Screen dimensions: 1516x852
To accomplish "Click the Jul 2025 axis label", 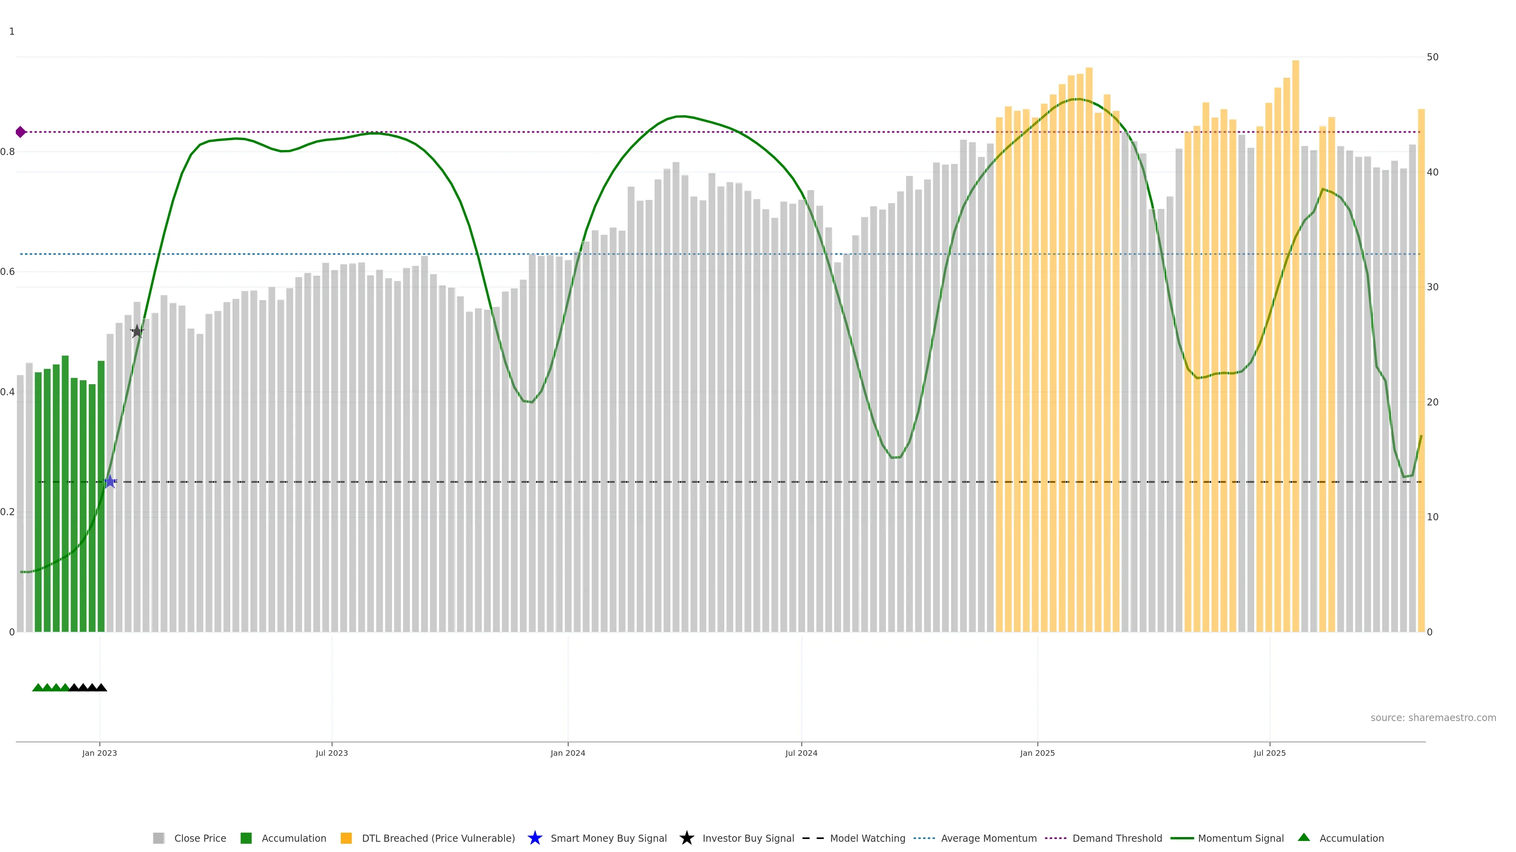I will pyautogui.click(x=1269, y=753).
